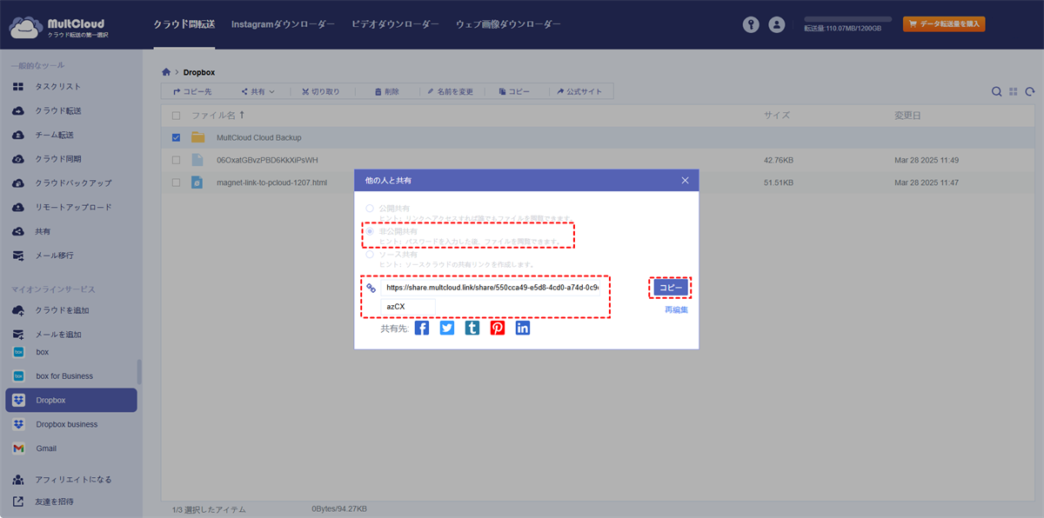Screen dimensions: 1044x518
Task: Select ソース共有 radio option
Action: tap(370, 255)
